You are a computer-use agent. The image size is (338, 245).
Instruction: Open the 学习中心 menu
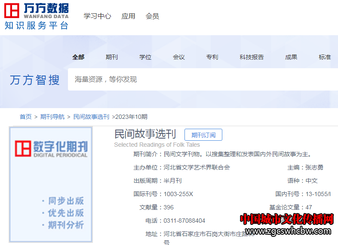(97, 16)
